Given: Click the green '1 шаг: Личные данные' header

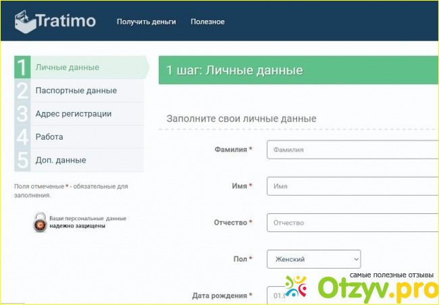Looking at the screenshot, I should pos(299,70).
